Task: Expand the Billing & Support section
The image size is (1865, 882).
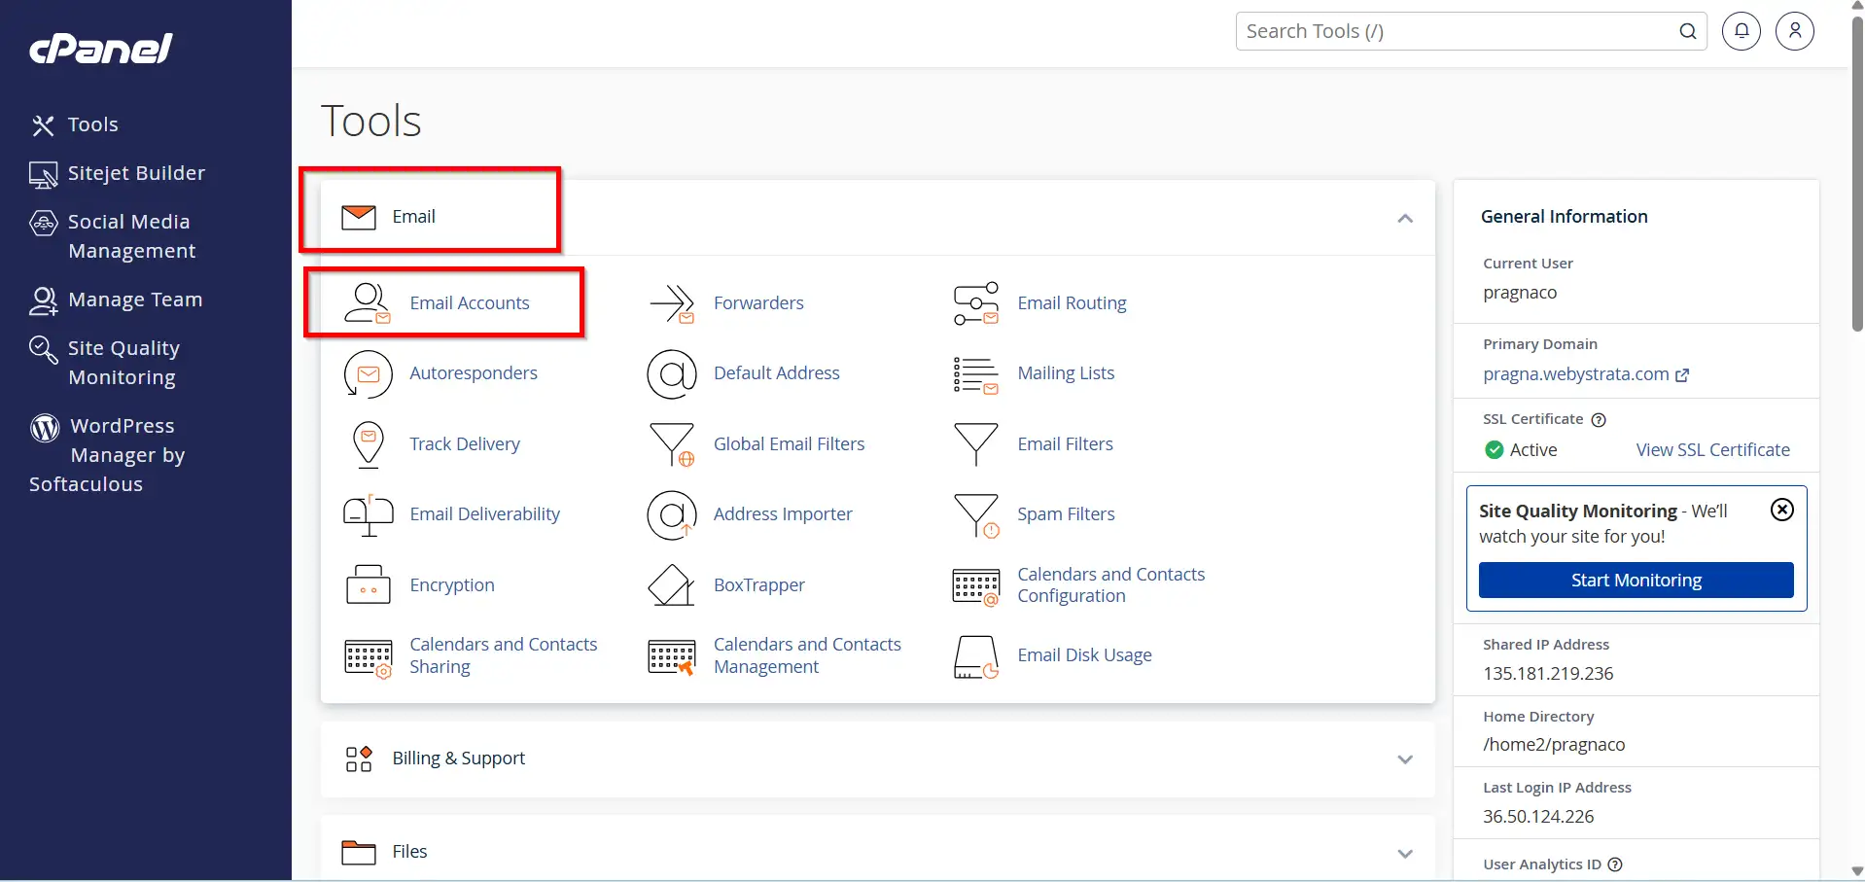Action: (1405, 759)
